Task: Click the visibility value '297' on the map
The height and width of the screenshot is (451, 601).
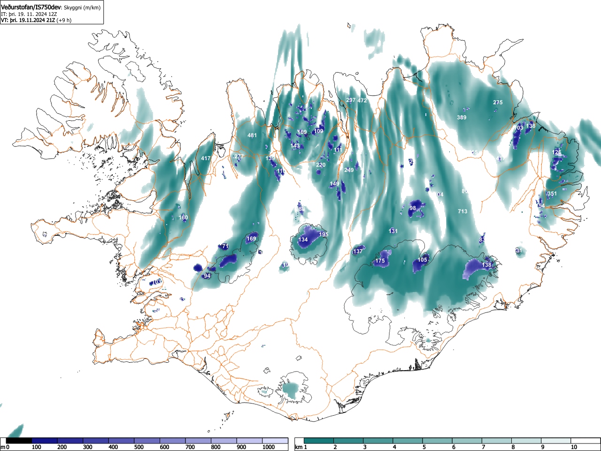Action: [351, 100]
